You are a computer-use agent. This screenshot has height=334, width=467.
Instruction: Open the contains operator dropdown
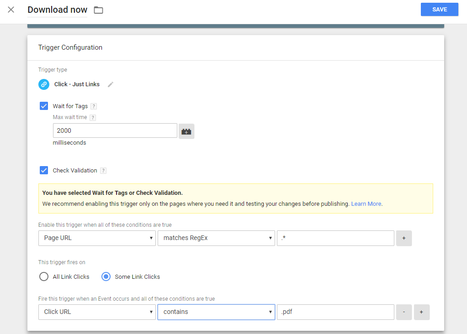click(216, 312)
